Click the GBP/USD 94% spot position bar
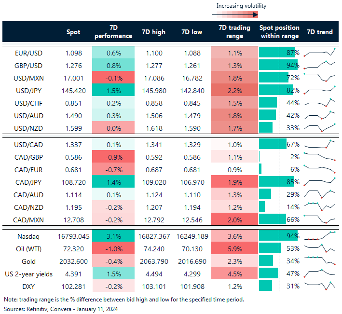342x314 pixels. 278,65
